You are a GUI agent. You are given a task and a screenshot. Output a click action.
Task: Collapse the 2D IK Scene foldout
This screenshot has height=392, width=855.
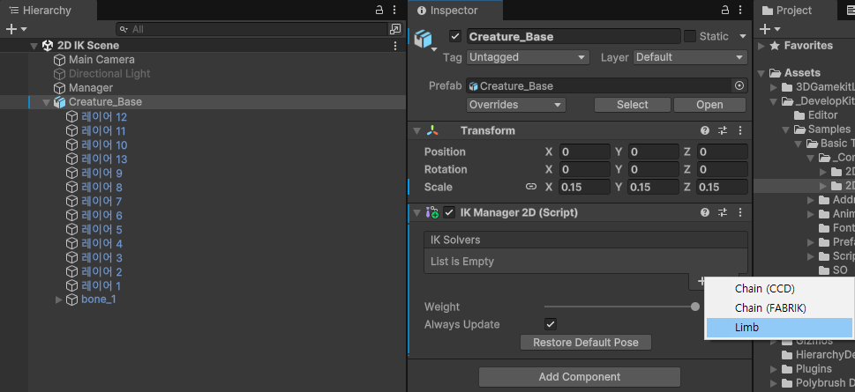coord(34,46)
